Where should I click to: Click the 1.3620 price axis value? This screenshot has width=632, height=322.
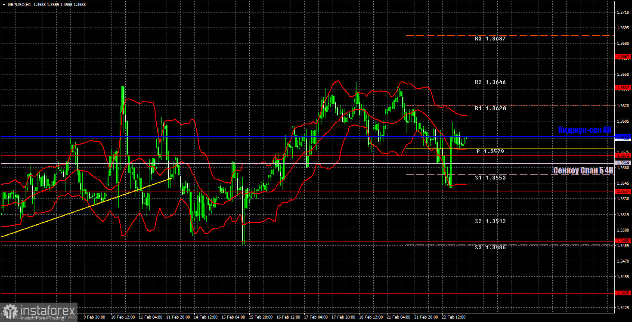point(623,105)
